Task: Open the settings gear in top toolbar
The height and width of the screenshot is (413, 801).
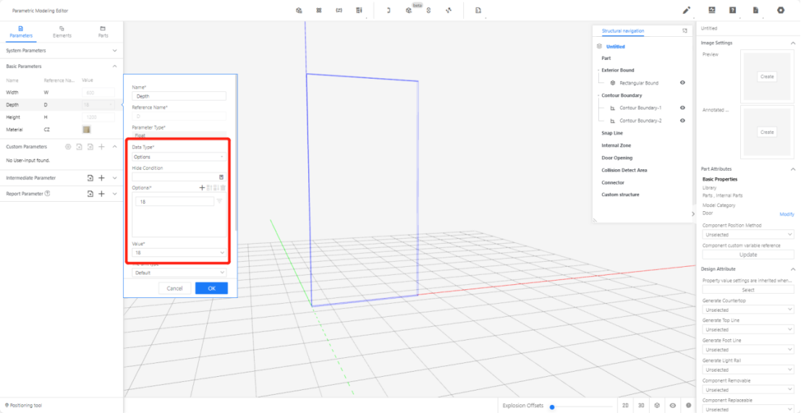Action: pyautogui.click(x=781, y=10)
